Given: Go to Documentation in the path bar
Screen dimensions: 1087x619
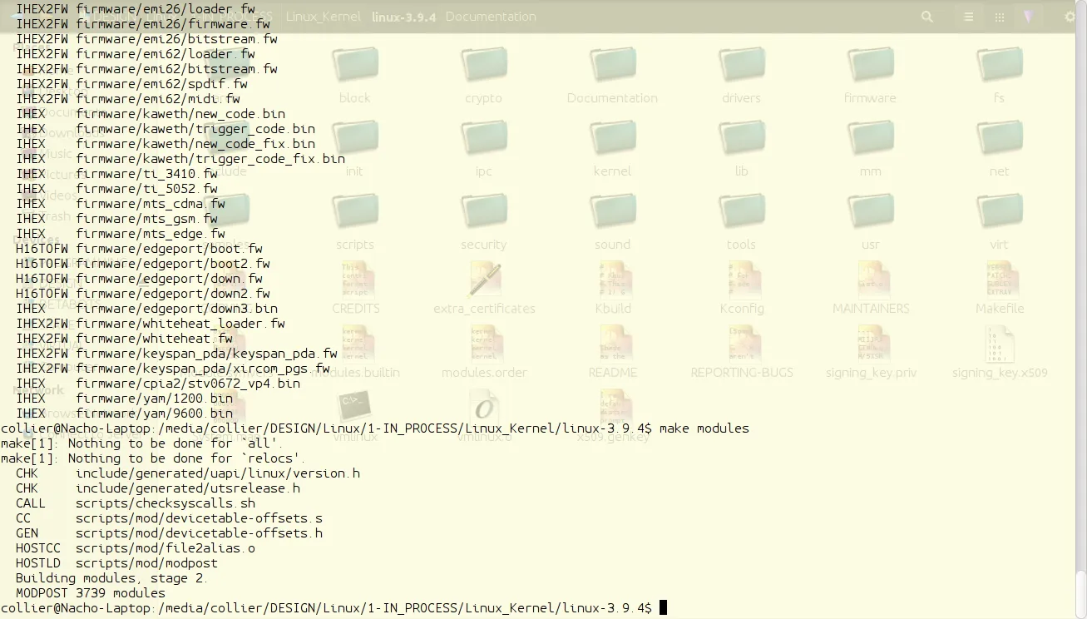Looking at the screenshot, I should click(x=491, y=17).
